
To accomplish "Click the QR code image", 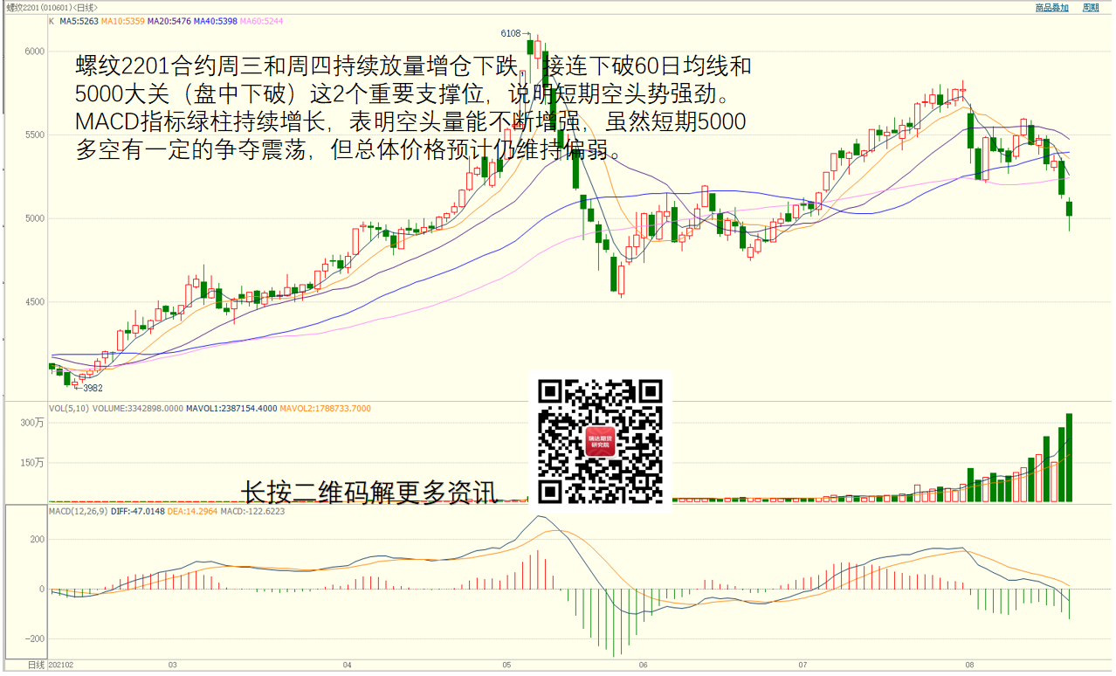I will [x=601, y=442].
